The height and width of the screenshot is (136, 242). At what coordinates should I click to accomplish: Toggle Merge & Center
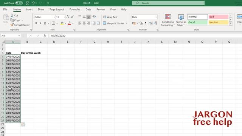113,23
